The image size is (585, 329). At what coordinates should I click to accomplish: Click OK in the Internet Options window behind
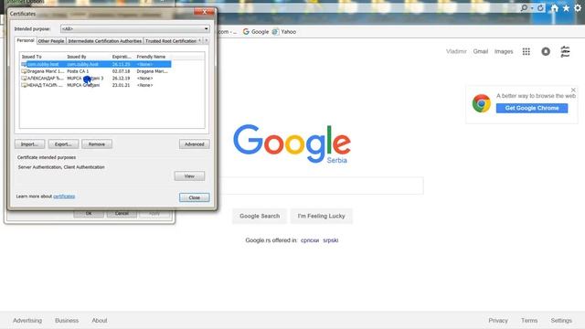[89, 213]
